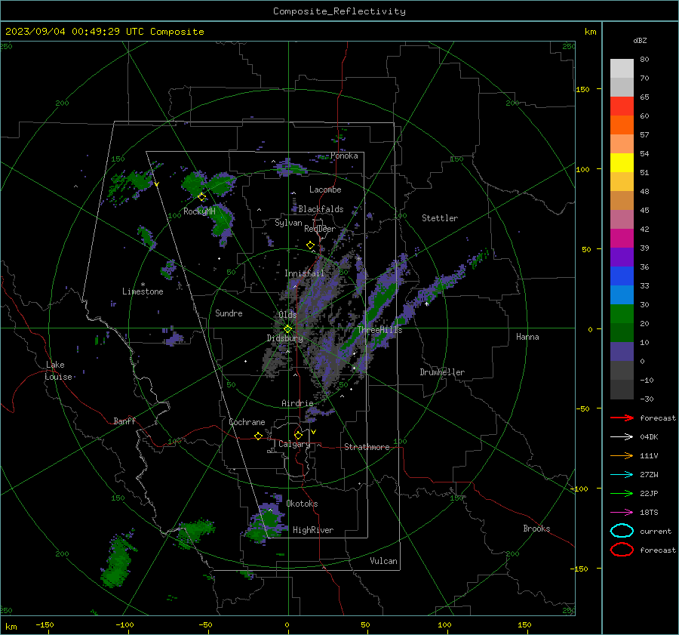Click the 18TS legend label
The width and height of the screenshot is (679, 635).
coord(649,513)
